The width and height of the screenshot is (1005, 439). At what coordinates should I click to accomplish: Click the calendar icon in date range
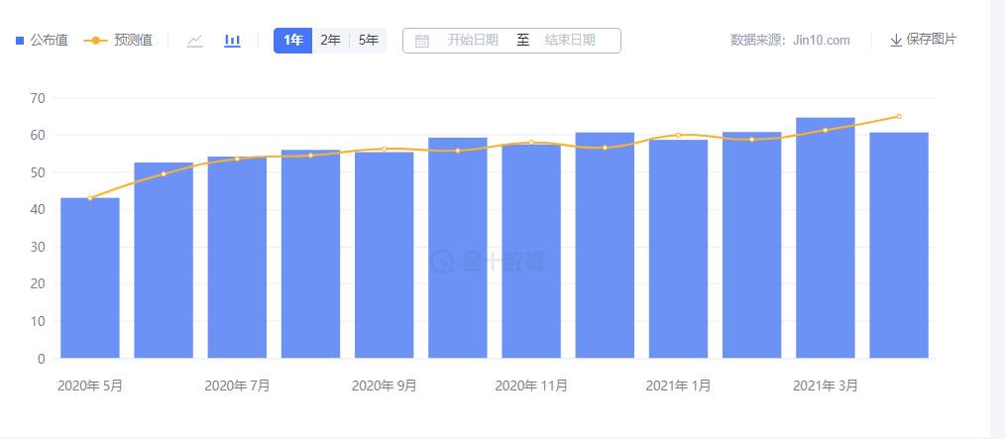pos(422,41)
